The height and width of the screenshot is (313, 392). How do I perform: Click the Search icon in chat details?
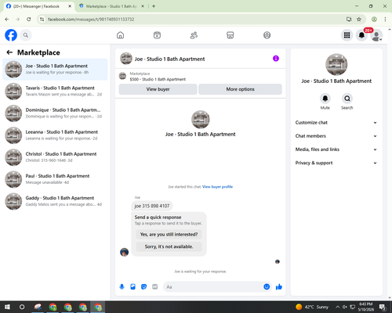click(x=347, y=99)
